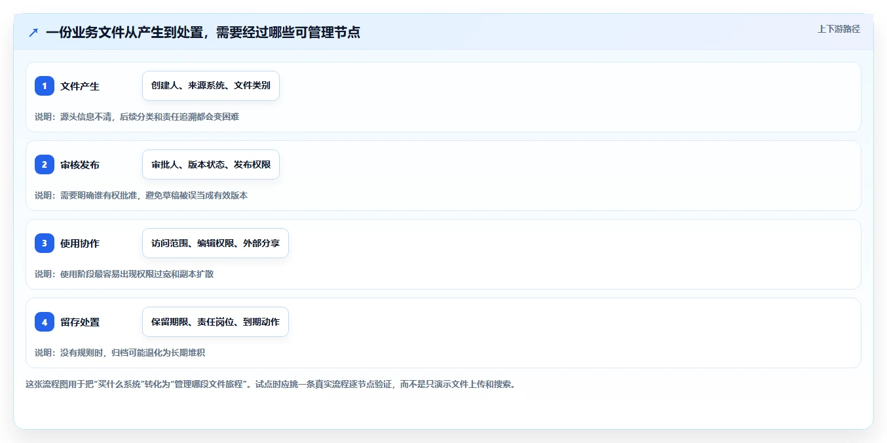
Task: Click the note starting 说明：源头信息不清
Action: point(137,117)
